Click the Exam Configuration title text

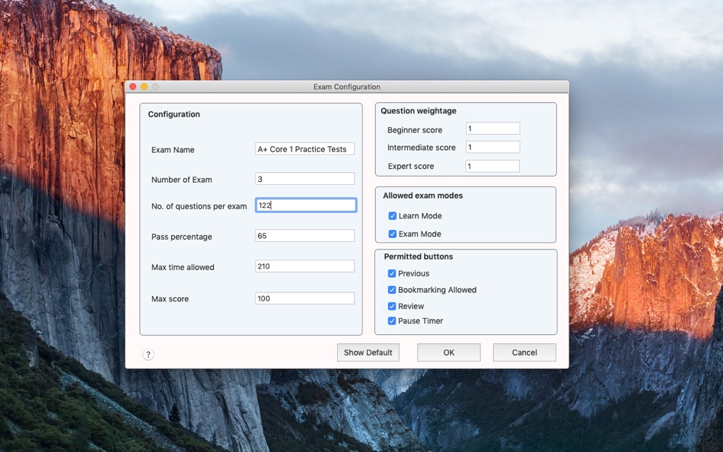click(347, 87)
